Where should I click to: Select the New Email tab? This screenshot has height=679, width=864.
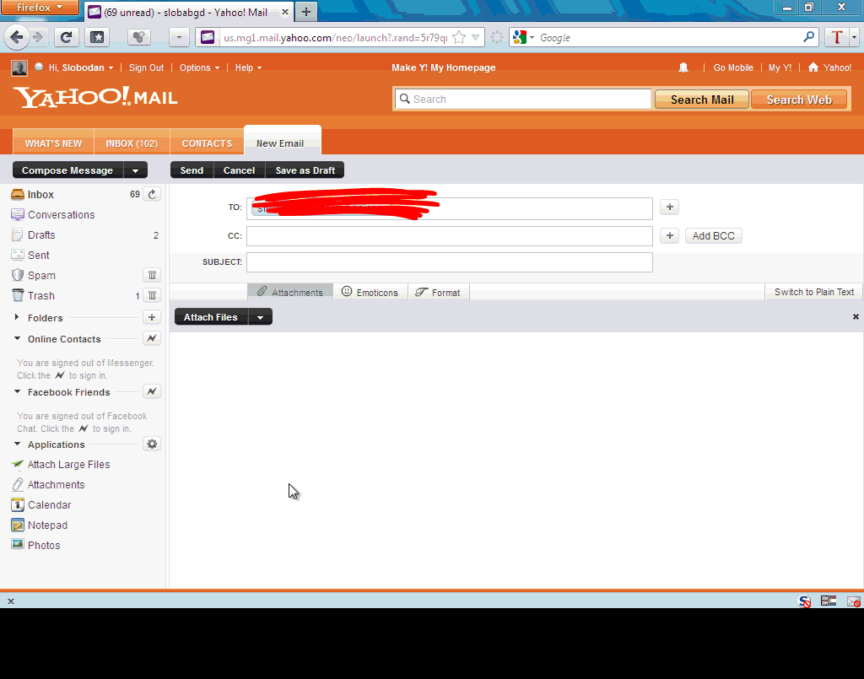pos(282,141)
